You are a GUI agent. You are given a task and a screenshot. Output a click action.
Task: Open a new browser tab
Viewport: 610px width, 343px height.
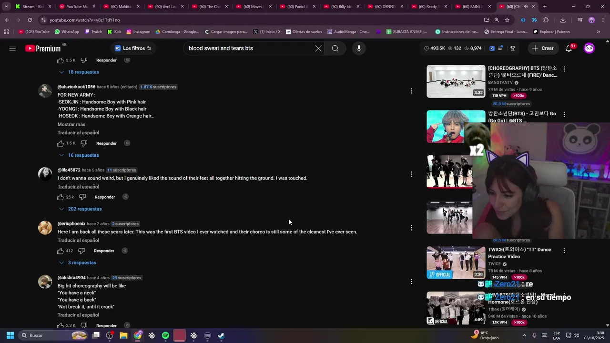pos(545,7)
